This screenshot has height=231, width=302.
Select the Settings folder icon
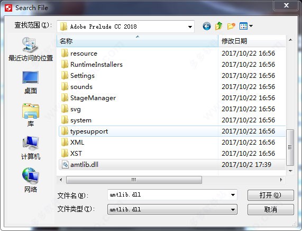pyautogui.click(x=65, y=75)
